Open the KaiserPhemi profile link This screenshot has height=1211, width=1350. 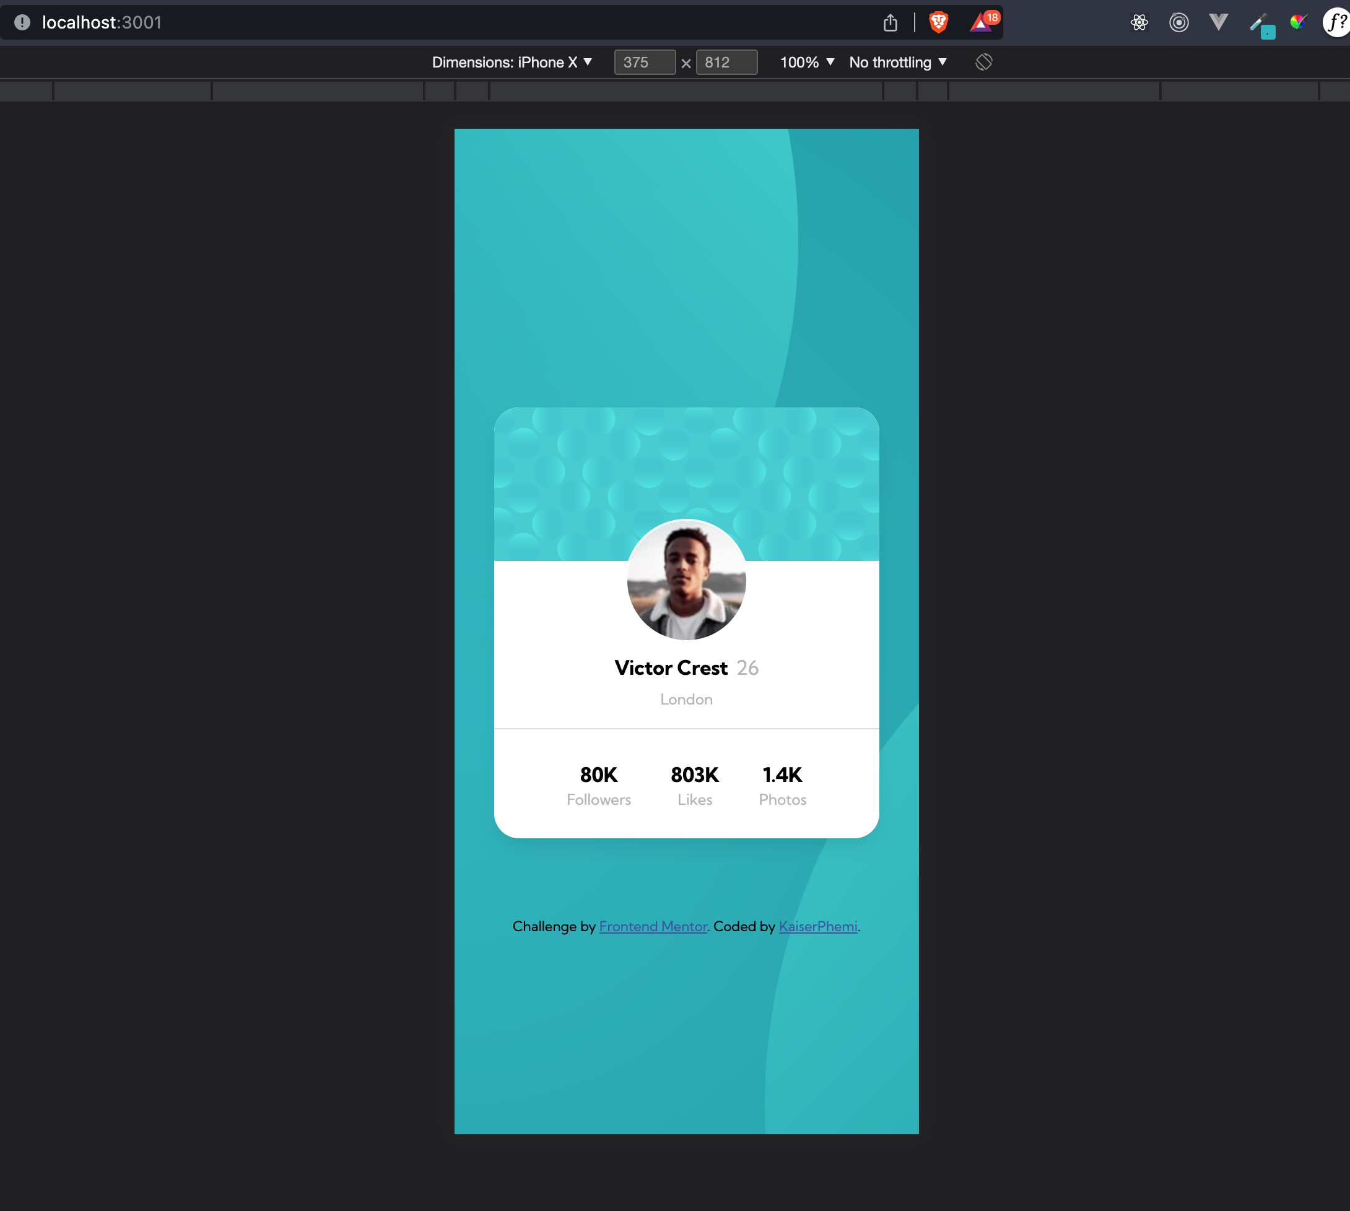(x=817, y=926)
